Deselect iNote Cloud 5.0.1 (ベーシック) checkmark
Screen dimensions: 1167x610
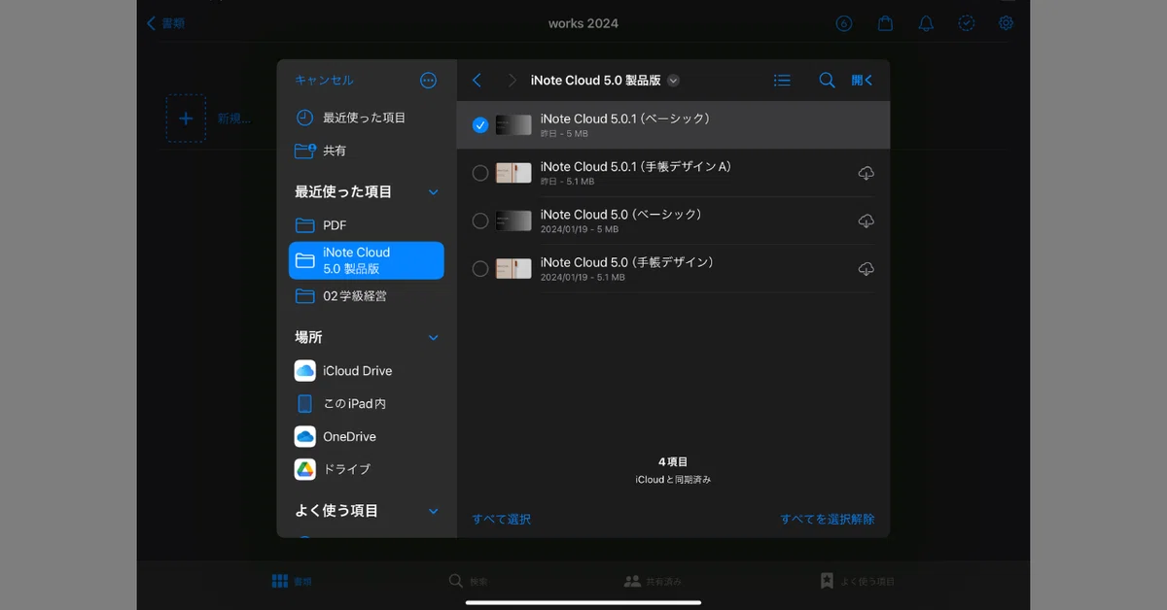coord(480,125)
